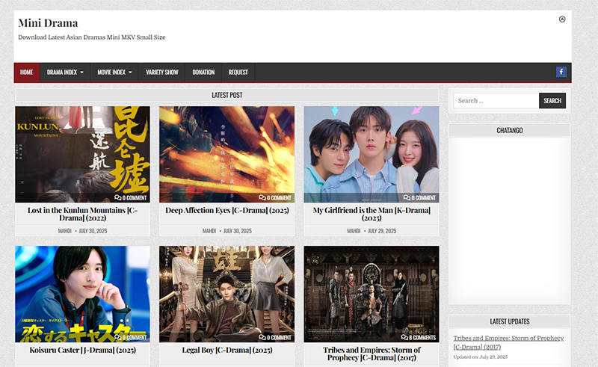Image resolution: width=598 pixels, height=367 pixels.
Task: View the My Girlfriend is the Man poster
Action: pos(372,154)
